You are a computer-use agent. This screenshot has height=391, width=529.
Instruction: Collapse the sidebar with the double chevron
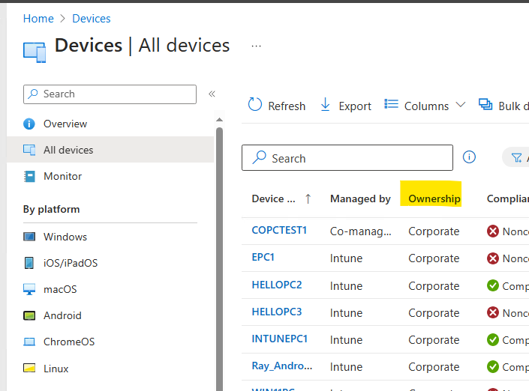click(x=212, y=94)
